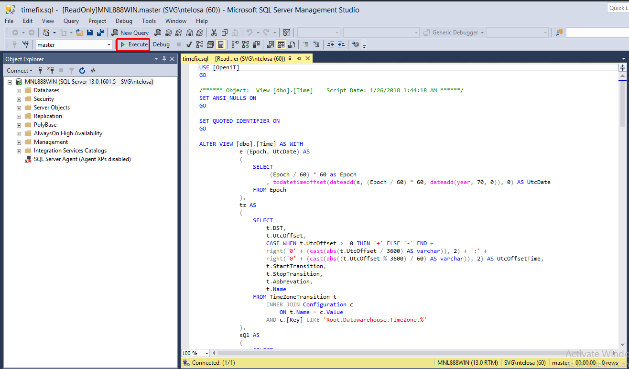Screen dimensions: 629x369
Task: Toggle Include Client Statistics
Action: pos(256,44)
